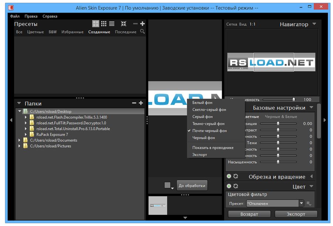Open the Файл menu
Viewport: 333px width, 226px height.
[x=15, y=16]
